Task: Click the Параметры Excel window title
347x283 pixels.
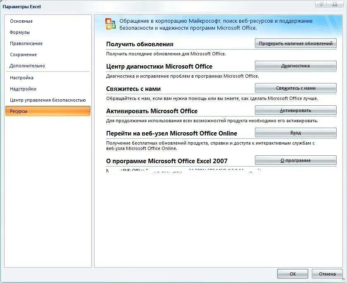Action: point(21,7)
